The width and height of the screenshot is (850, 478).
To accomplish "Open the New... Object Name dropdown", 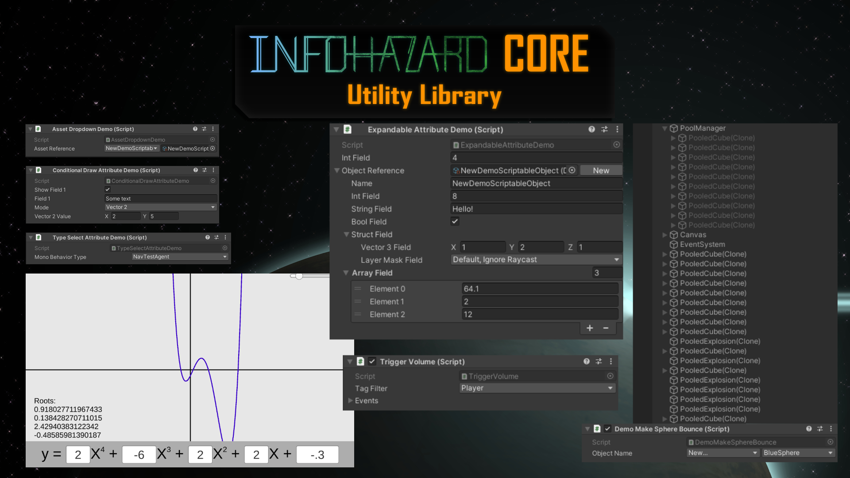I will (723, 453).
